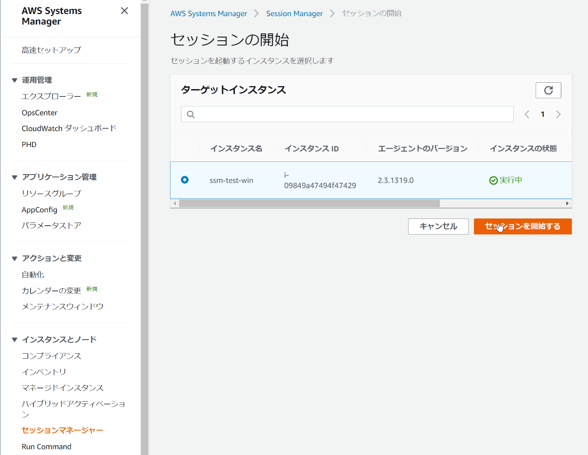588x455 pixels.
Task: Click the エージェントのバージョン column header
Action: [423, 149]
